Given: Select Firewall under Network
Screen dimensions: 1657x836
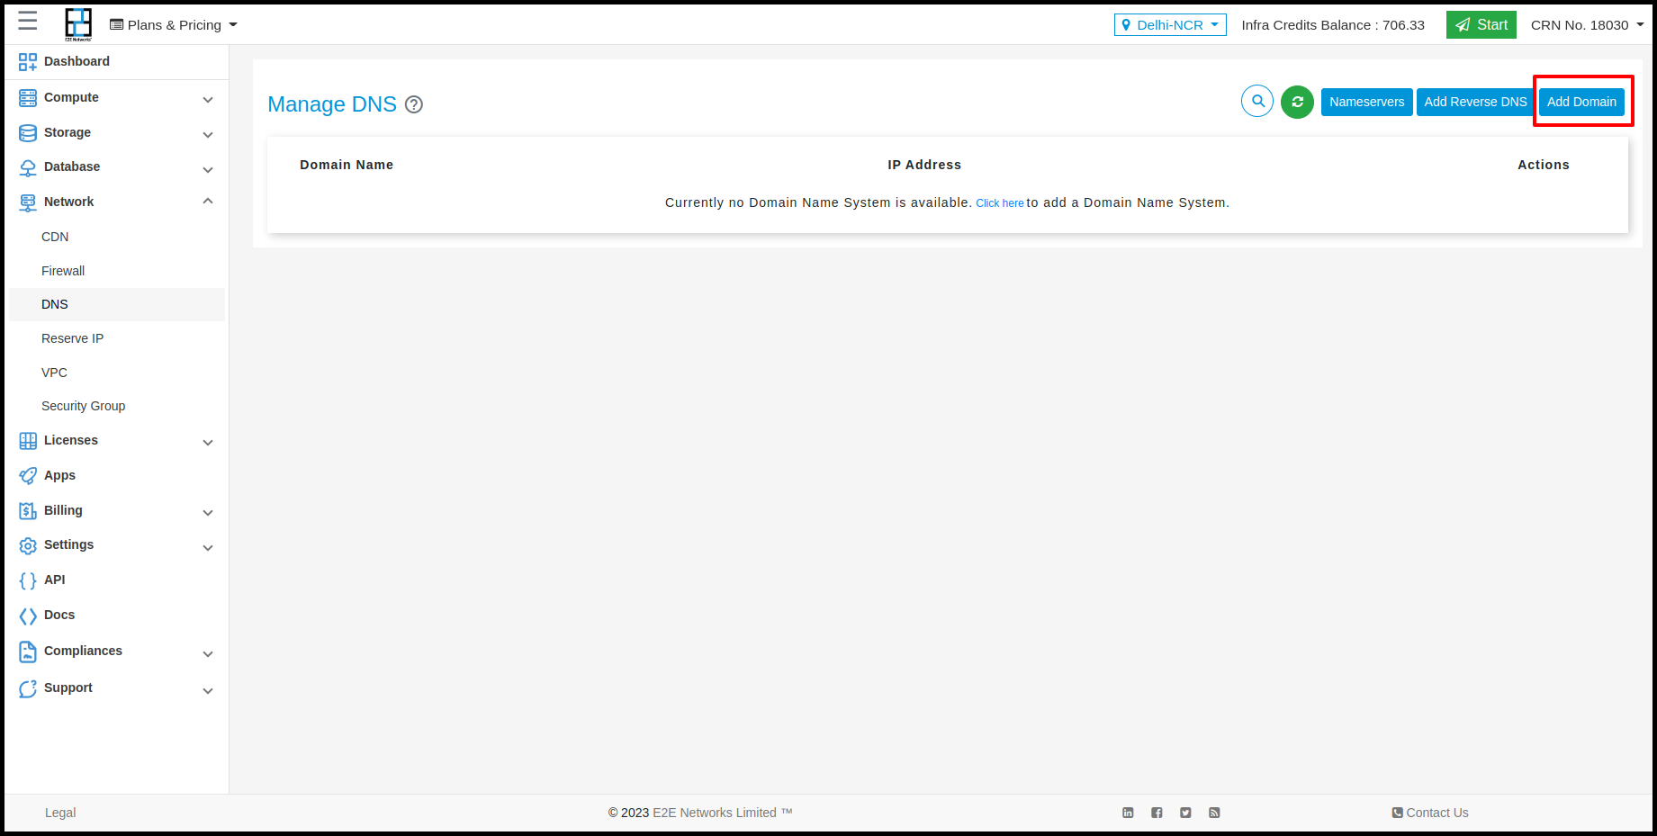Looking at the screenshot, I should [63, 271].
